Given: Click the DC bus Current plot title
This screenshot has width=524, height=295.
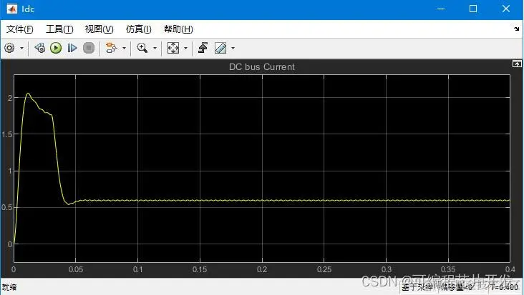Looking at the screenshot, I should click(262, 67).
